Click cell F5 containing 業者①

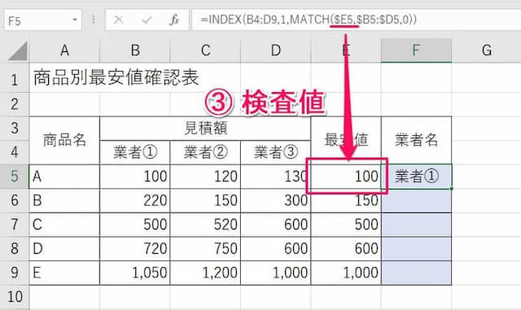(x=416, y=177)
